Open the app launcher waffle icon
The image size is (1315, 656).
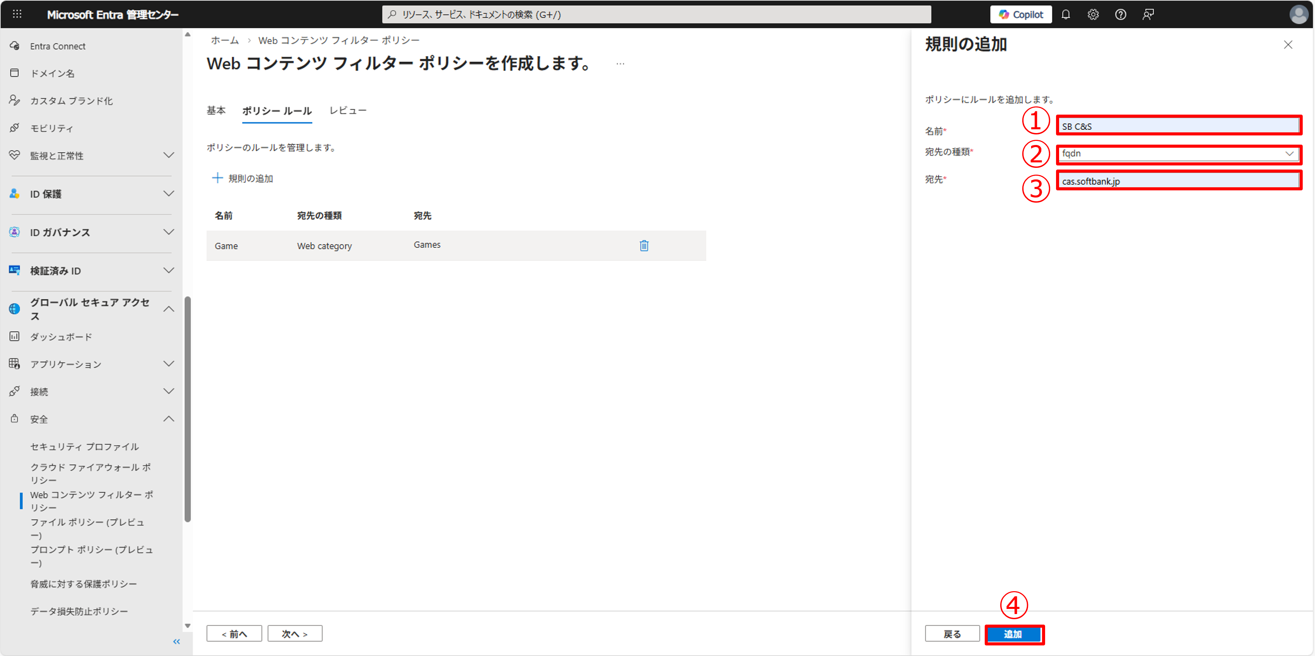coord(17,14)
